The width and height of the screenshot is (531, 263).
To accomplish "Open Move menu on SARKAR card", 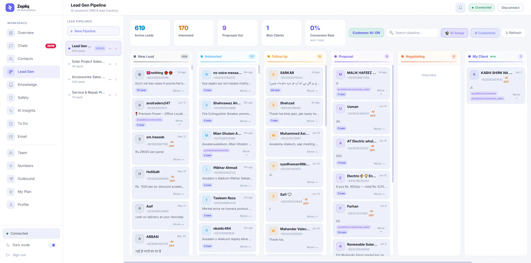I will point(312,91).
